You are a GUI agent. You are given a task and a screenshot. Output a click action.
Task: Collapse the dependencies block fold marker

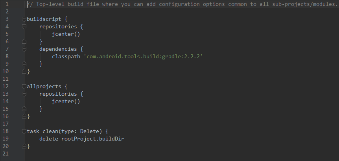24,49
